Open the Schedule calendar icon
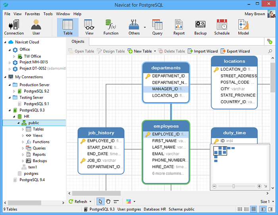 click(222, 27)
